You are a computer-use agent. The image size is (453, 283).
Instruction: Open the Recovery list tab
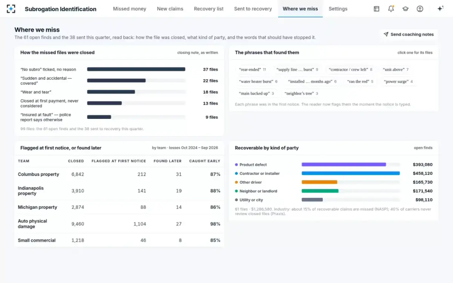coord(209,9)
